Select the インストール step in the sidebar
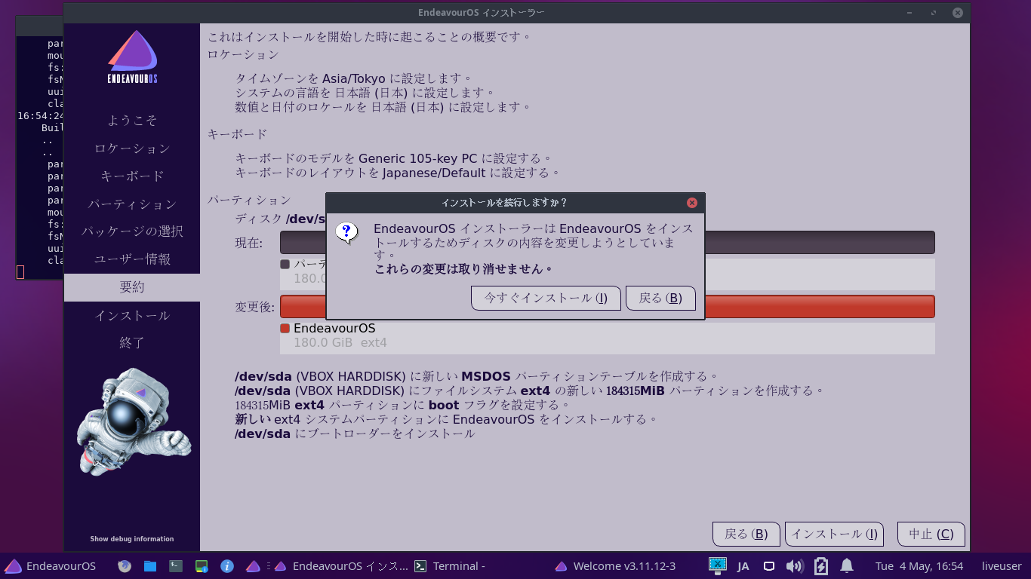Viewport: 1031px width, 579px height. click(132, 315)
